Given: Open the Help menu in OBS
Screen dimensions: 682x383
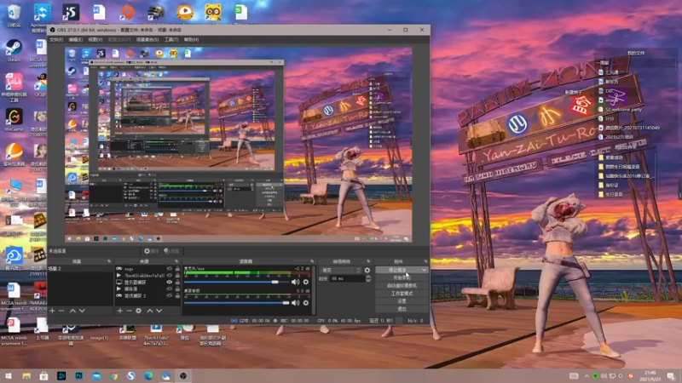Looking at the screenshot, I should click(x=191, y=39).
